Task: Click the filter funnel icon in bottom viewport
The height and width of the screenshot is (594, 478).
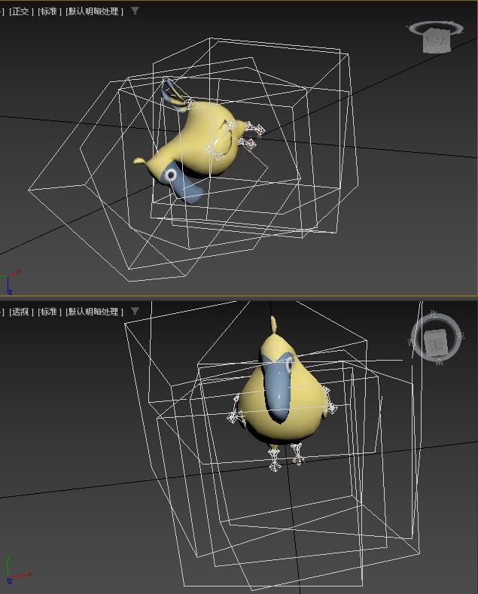Action: 135,312
